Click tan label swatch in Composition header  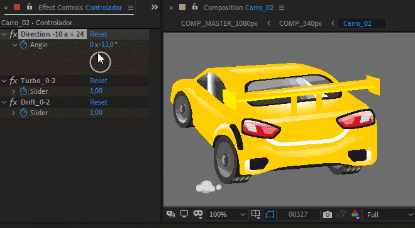point(182,7)
